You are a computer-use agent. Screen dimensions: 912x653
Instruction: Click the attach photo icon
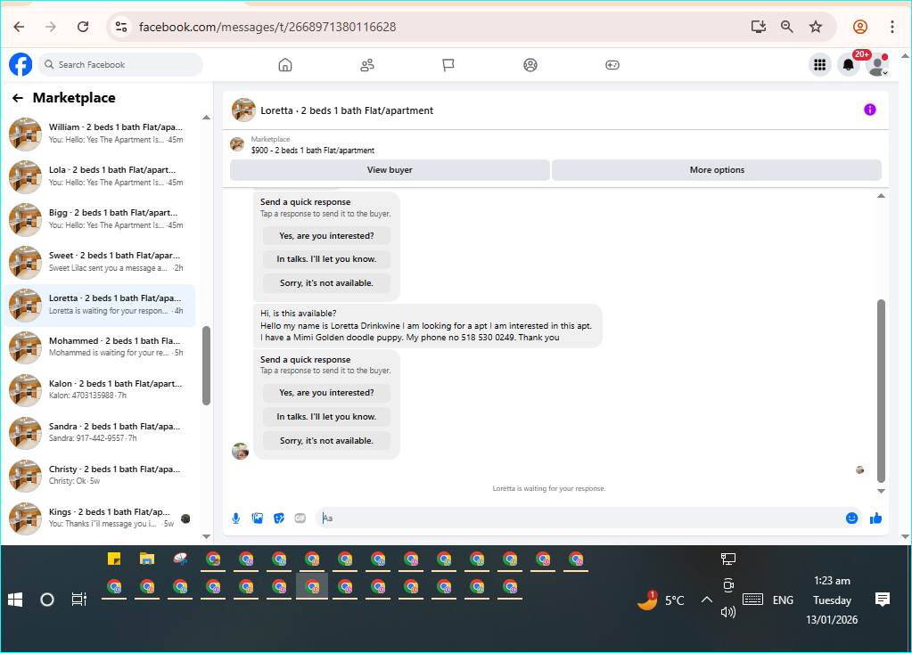click(x=258, y=518)
